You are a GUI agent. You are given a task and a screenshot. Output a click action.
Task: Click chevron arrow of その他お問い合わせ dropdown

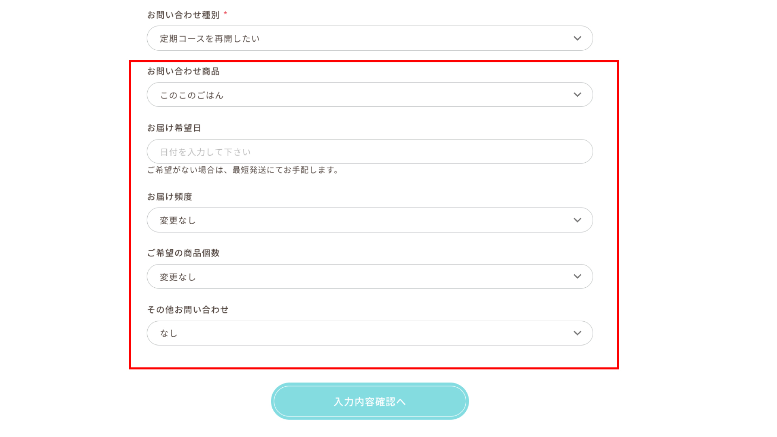[x=577, y=333]
